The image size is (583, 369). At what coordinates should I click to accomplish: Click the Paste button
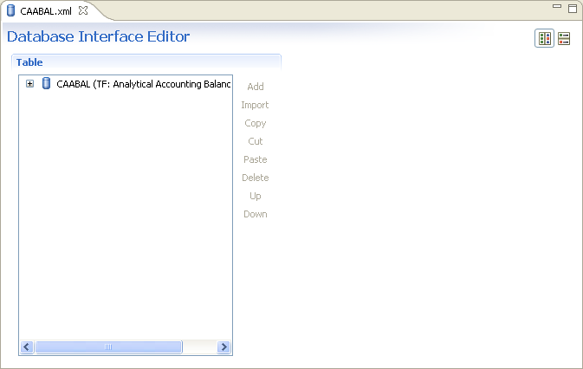point(255,159)
